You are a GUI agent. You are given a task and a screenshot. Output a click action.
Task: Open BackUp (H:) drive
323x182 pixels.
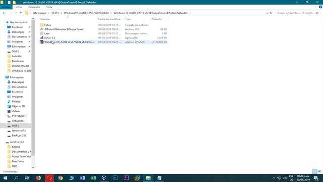(x=19, y=135)
